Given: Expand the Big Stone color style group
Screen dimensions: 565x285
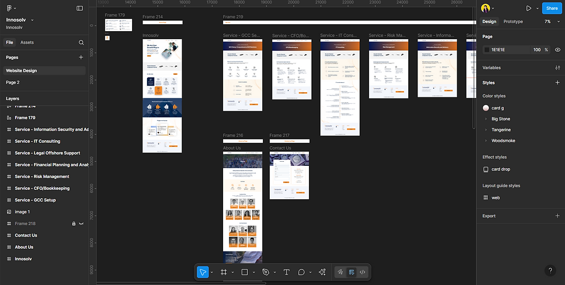Looking at the screenshot, I should coord(485,119).
